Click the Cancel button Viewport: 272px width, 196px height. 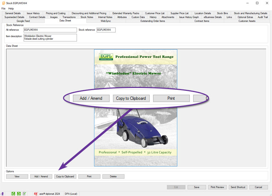coord(258,187)
